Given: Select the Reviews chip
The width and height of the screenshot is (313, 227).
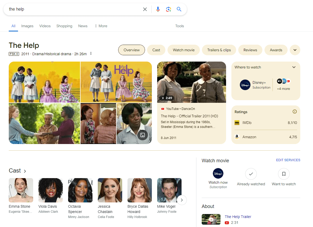Looking at the screenshot, I should point(250,50).
